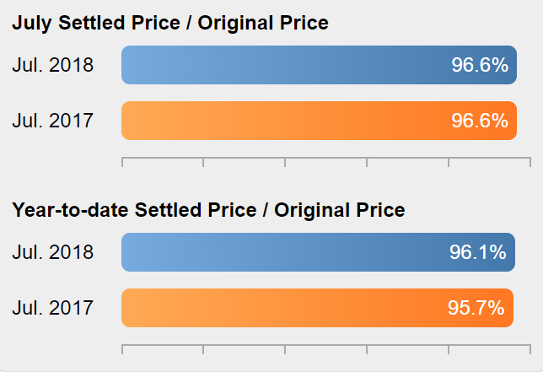Image resolution: width=543 pixels, height=372 pixels.
Task: Click the middle of the year-to-date orange bar
Action: pyautogui.click(x=317, y=308)
